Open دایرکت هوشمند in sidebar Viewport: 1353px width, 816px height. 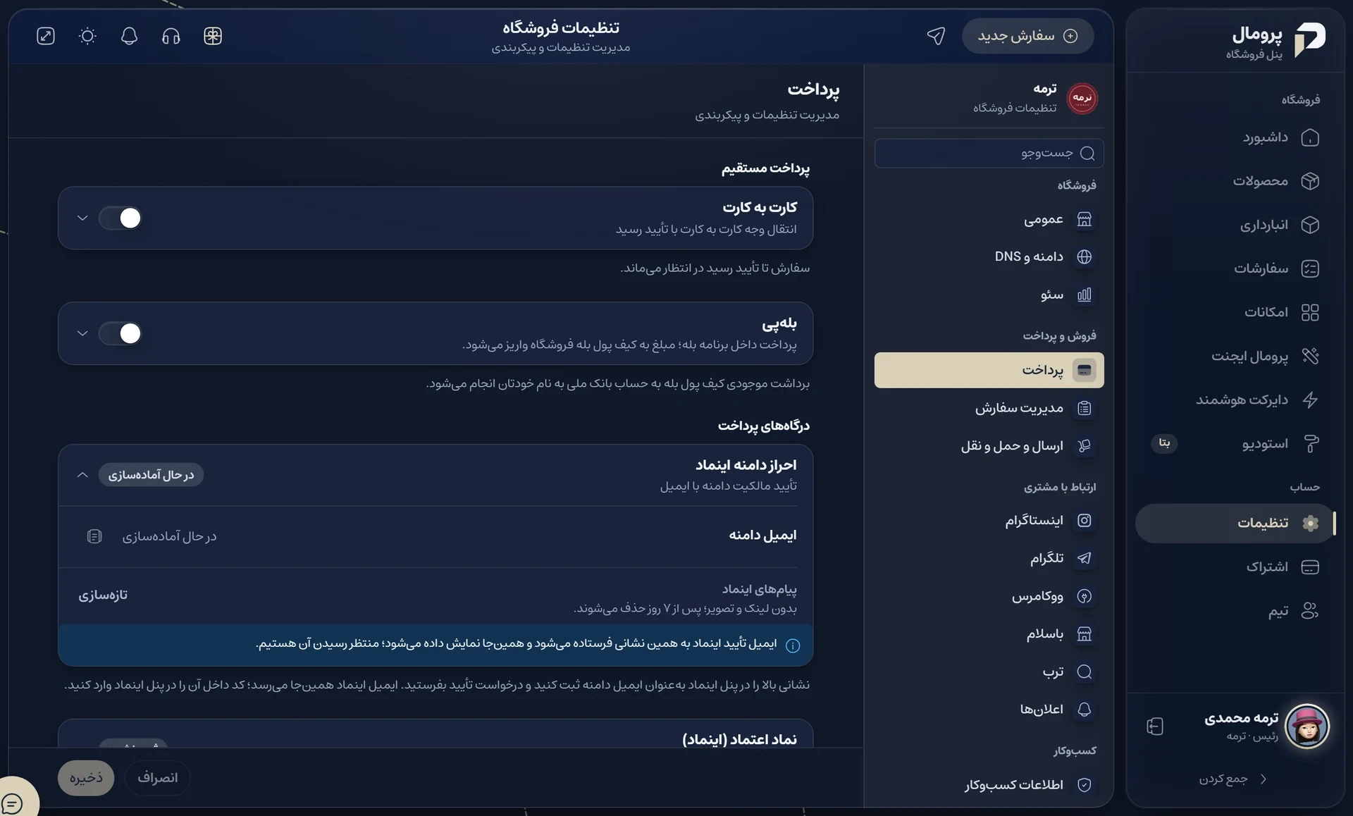pos(1235,400)
